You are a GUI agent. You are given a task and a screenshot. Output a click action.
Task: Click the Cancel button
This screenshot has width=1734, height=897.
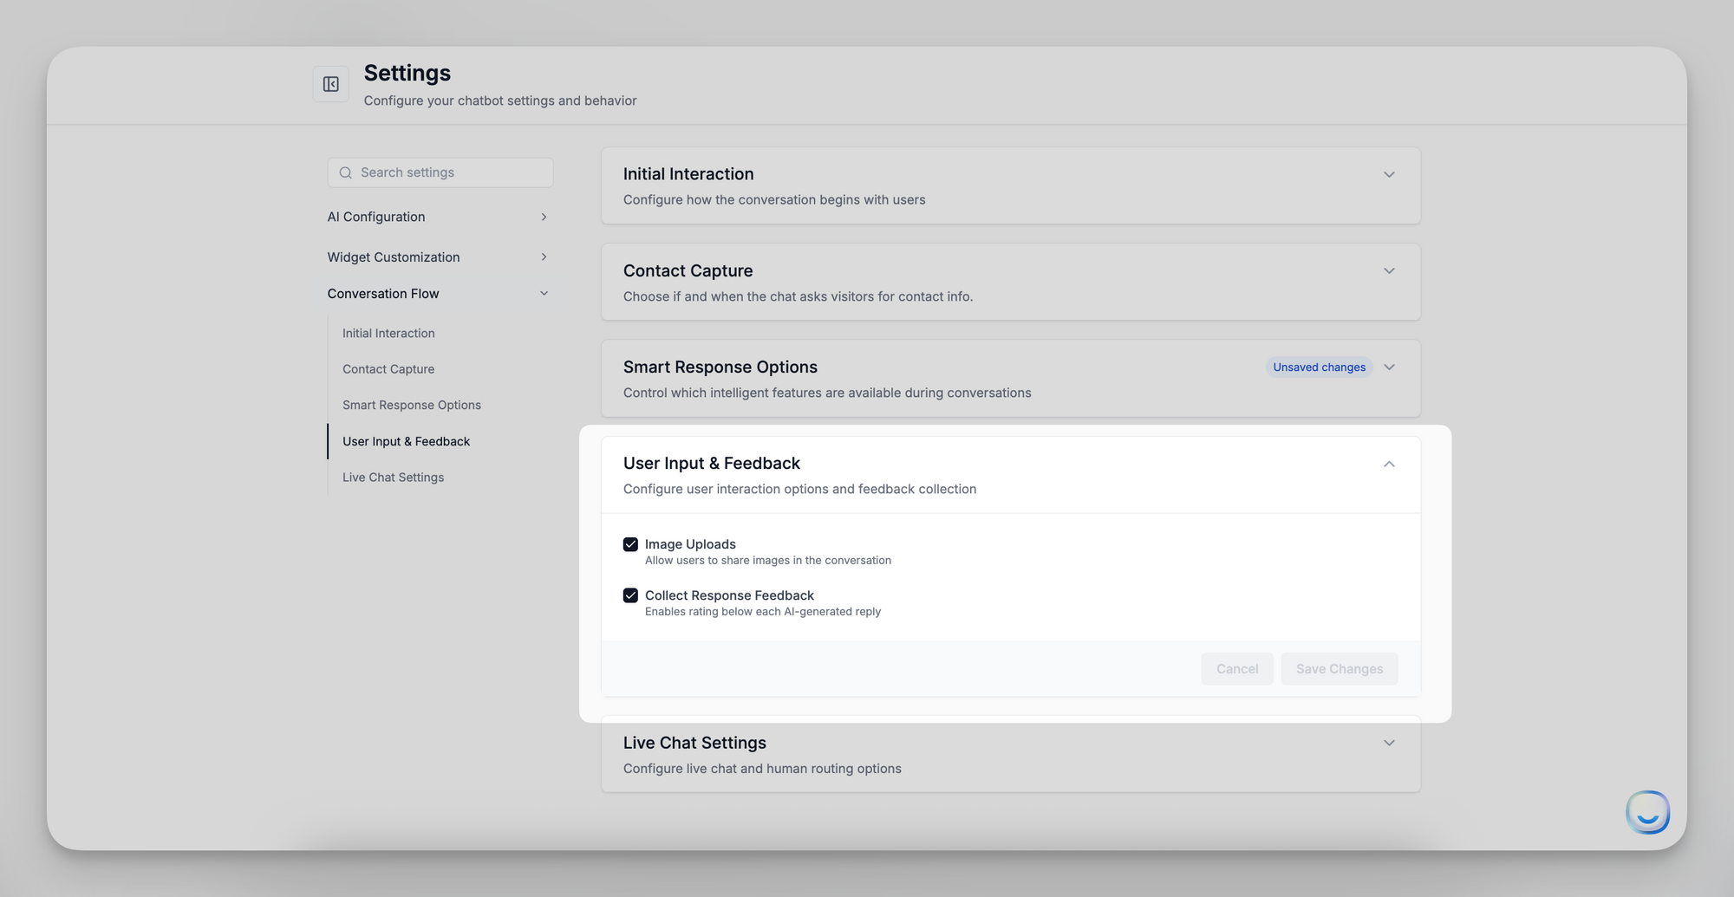(x=1237, y=669)
